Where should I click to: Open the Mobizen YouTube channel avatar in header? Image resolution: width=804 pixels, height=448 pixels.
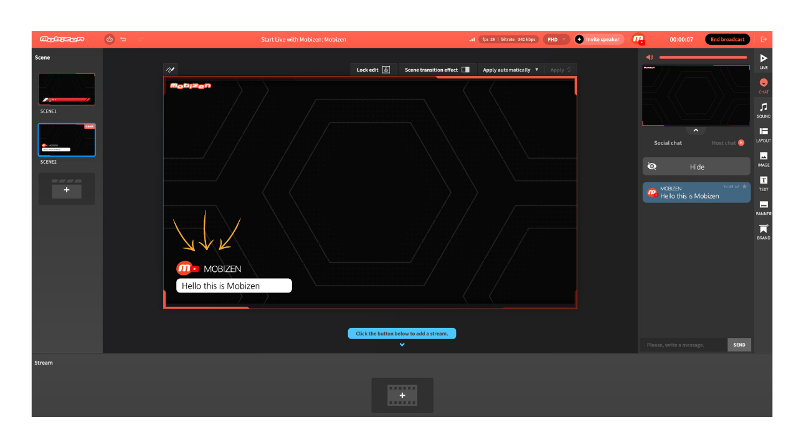(638, 39)
